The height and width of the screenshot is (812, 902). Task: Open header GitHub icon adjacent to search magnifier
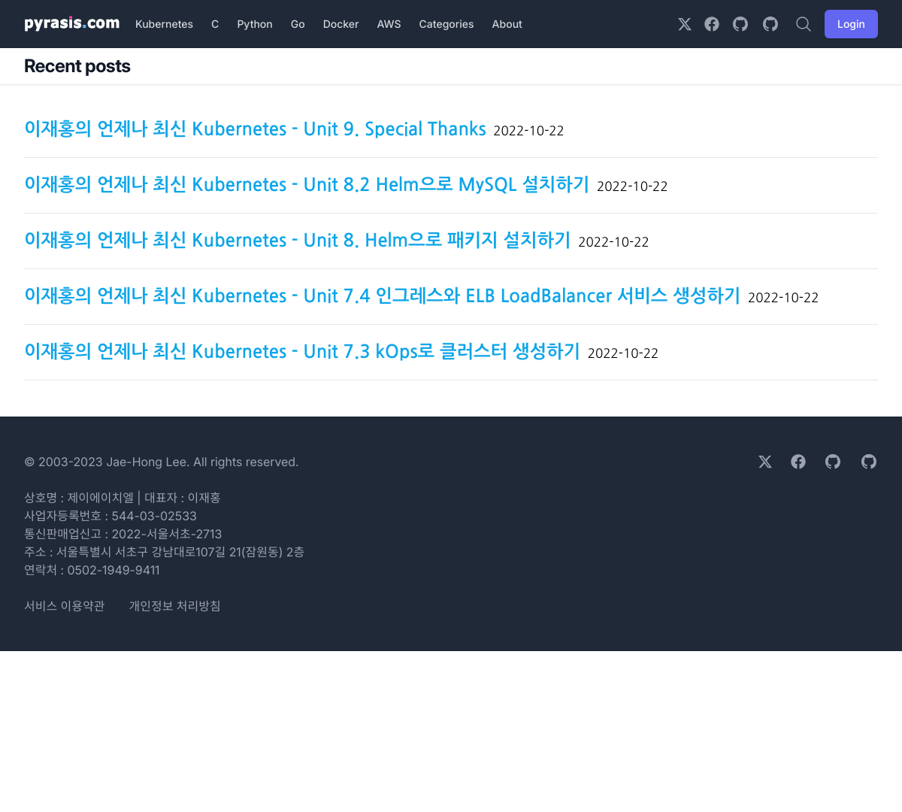pyautogui.click(x=770, y=24)
